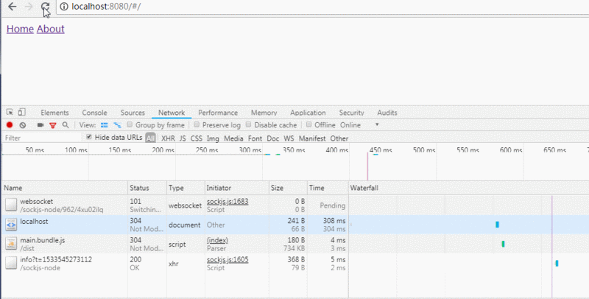Sort by the Initiator column header
The image size is (589, 299).
coord(237,188)
